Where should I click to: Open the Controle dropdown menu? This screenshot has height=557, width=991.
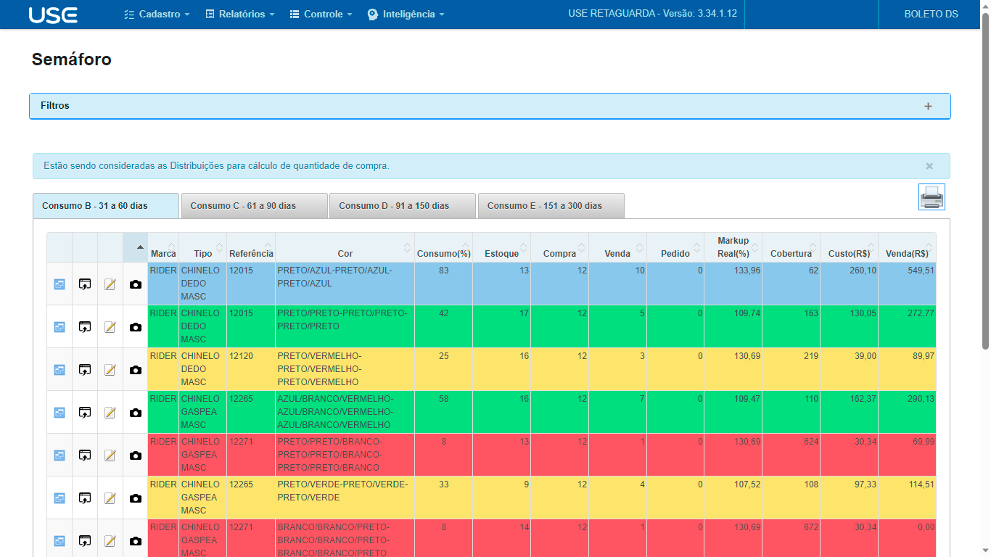tap(321, 15)
